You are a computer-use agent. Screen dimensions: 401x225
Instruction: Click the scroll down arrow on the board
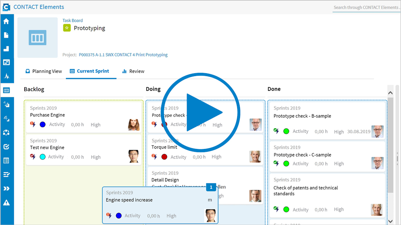(x=390, y=221)
